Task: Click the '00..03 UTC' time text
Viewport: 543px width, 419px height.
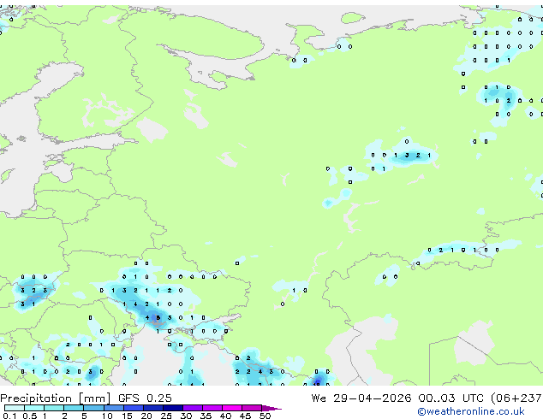Action: click(x=451, y=398)
